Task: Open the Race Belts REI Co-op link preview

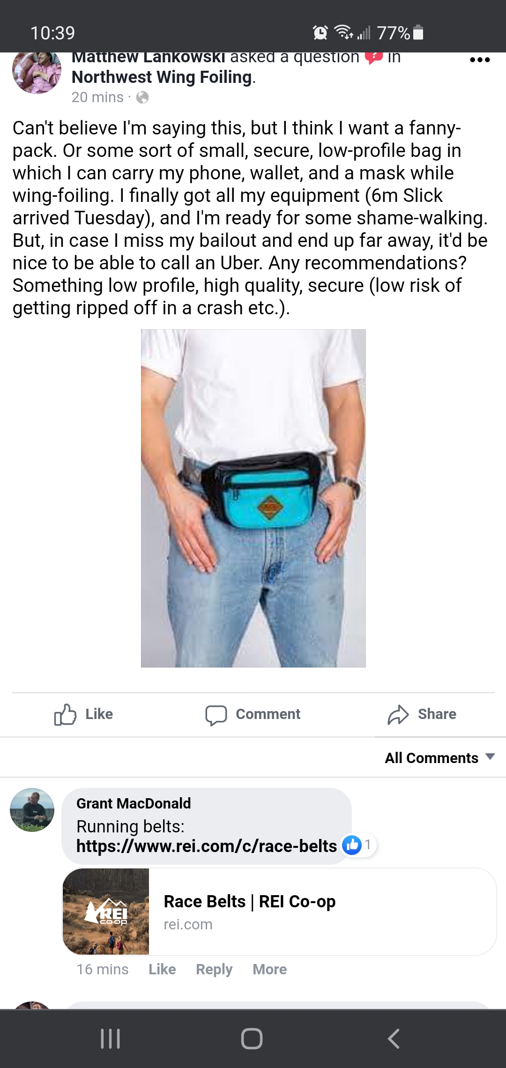Action: (x=279, y=912)
